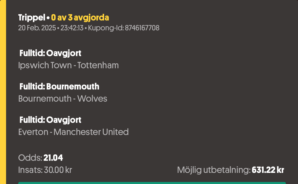The height and width of the screenshot is (184, 298).
Task: Click the Trippel bet type heading
Action: [32, 18]
